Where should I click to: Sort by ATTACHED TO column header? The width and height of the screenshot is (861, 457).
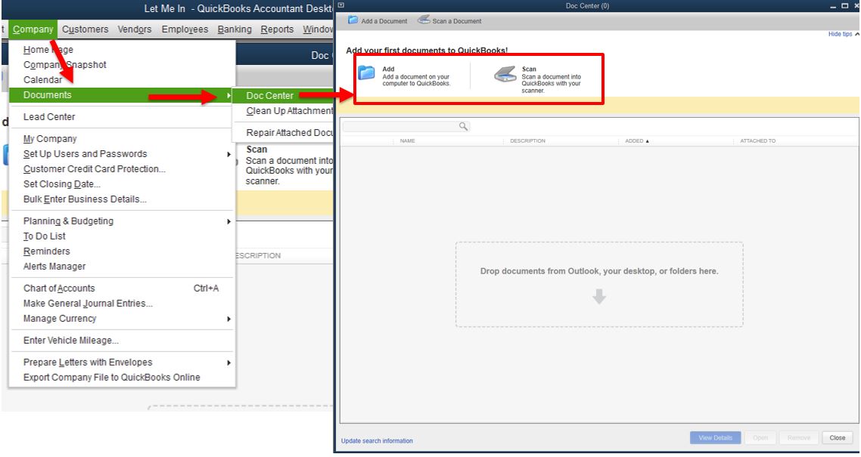click(758, 140)
